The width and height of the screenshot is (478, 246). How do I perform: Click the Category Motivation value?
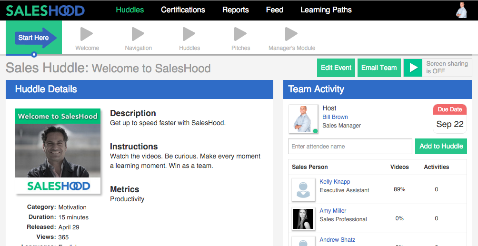[x=72, y=207]
